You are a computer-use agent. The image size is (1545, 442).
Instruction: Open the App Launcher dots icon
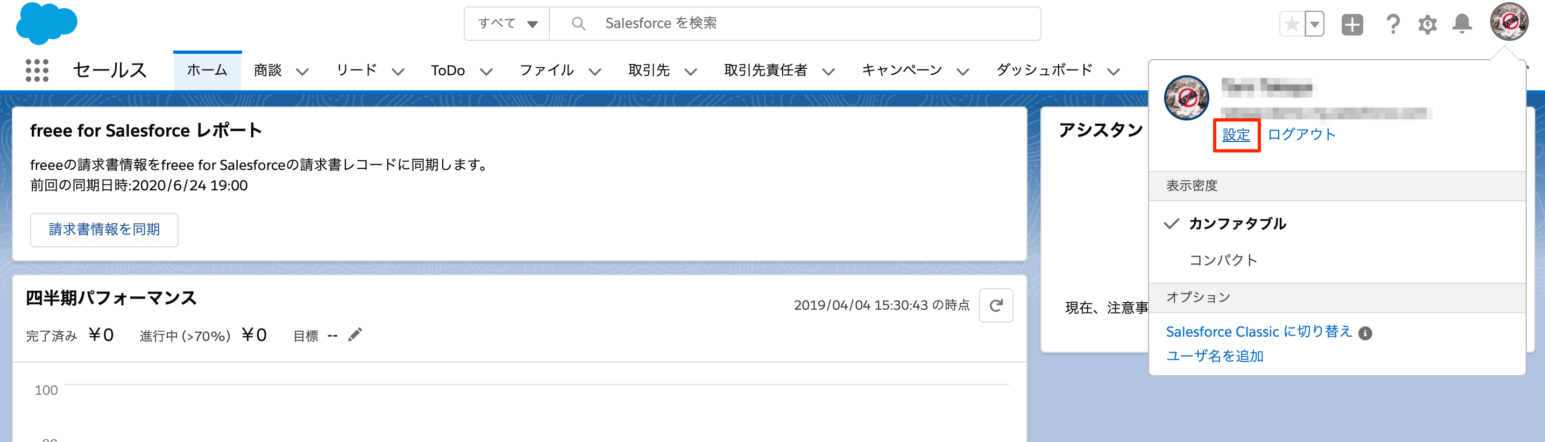(37, 70)
